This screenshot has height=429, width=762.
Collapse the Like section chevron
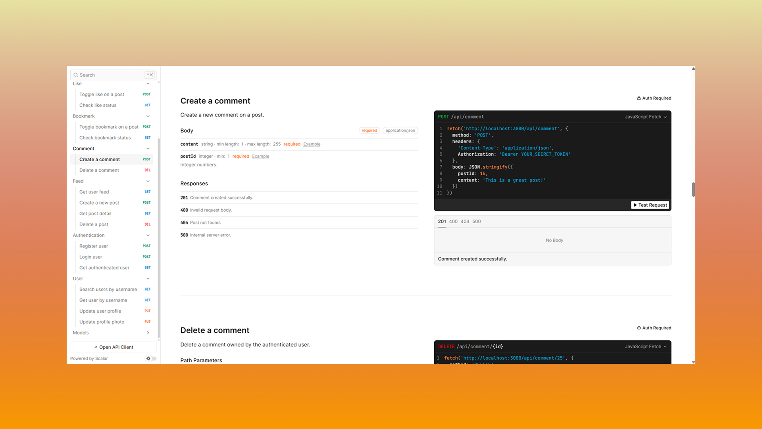[148, 84]
